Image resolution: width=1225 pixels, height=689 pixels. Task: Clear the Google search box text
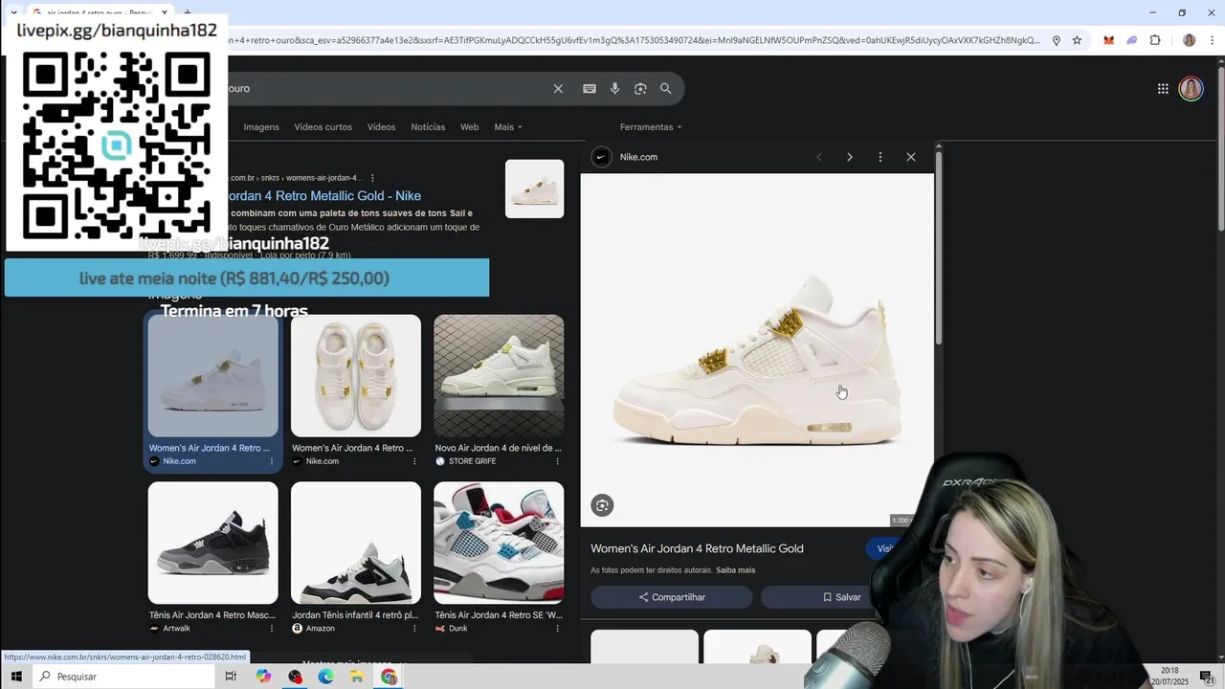pyautogui.click(x=558, y=88)
